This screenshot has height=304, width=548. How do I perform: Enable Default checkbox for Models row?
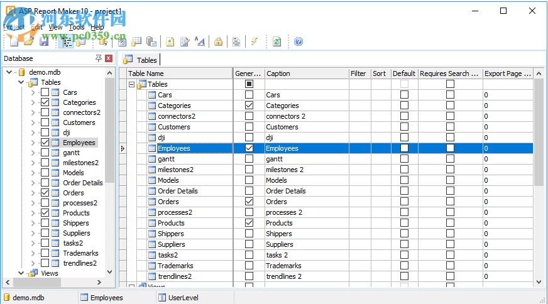[x=404, y=180]
